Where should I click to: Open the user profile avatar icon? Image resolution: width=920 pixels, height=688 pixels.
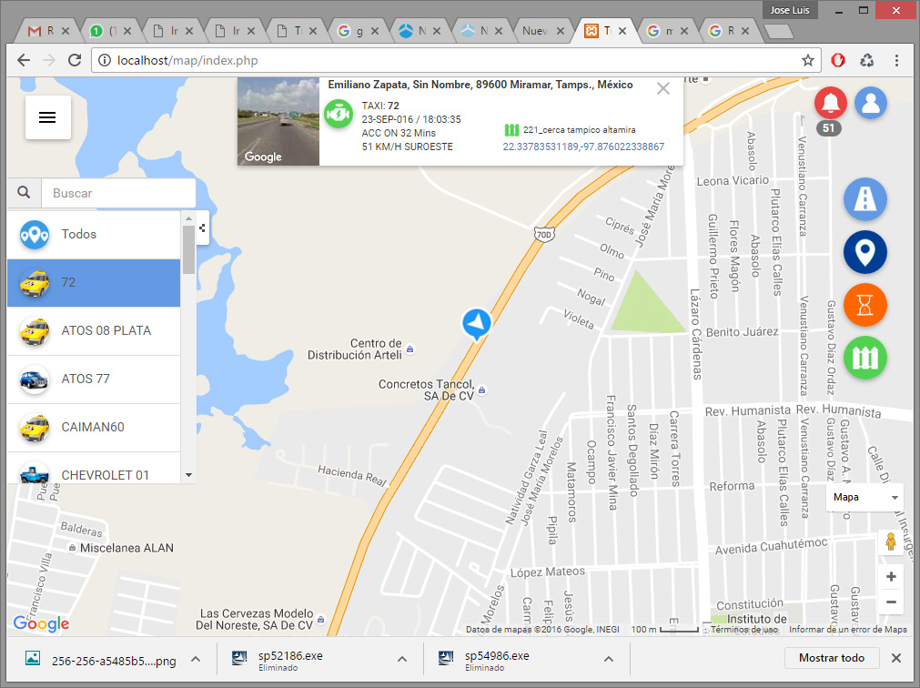tap(871, 103)
